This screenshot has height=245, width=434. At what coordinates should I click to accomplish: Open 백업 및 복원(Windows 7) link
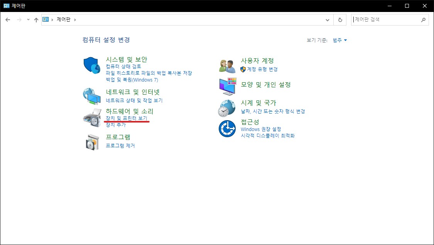click(x=132, y=80)
